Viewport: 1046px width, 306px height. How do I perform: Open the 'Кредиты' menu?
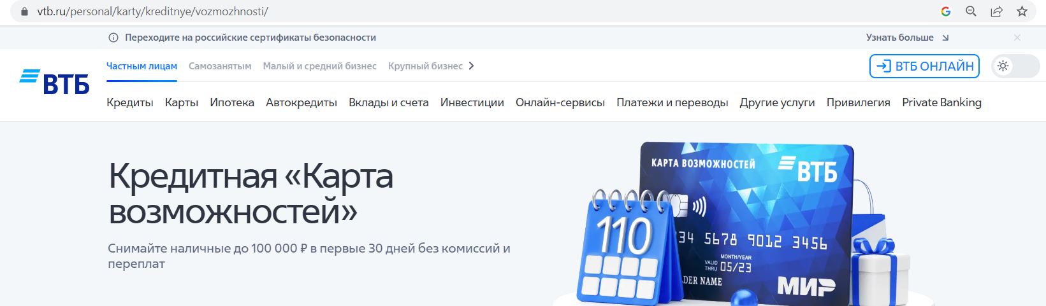tap(130, 102)
